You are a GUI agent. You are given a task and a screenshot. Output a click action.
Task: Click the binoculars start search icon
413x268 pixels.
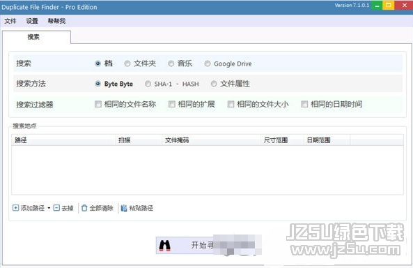click(165, 246)
